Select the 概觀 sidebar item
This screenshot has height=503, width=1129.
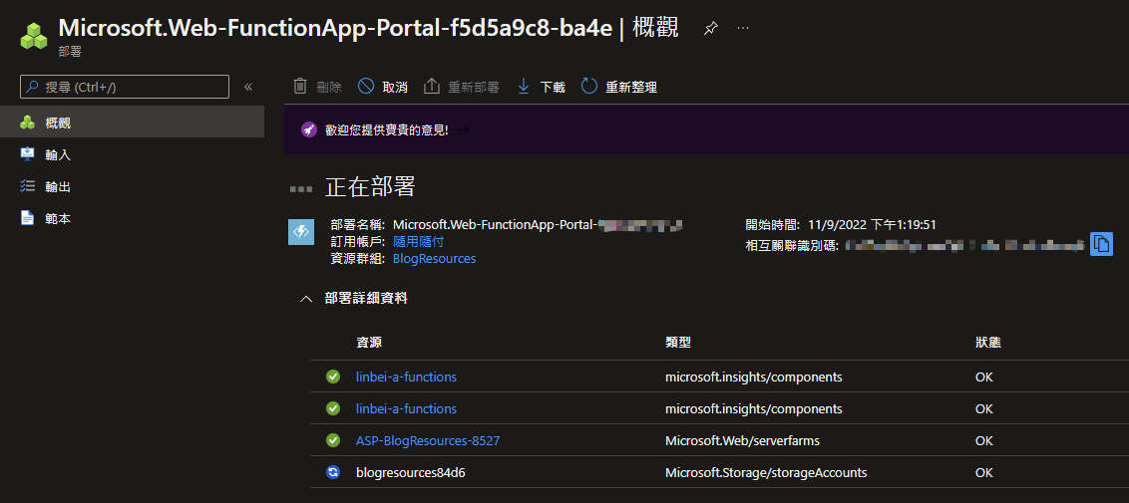(132, 123)
